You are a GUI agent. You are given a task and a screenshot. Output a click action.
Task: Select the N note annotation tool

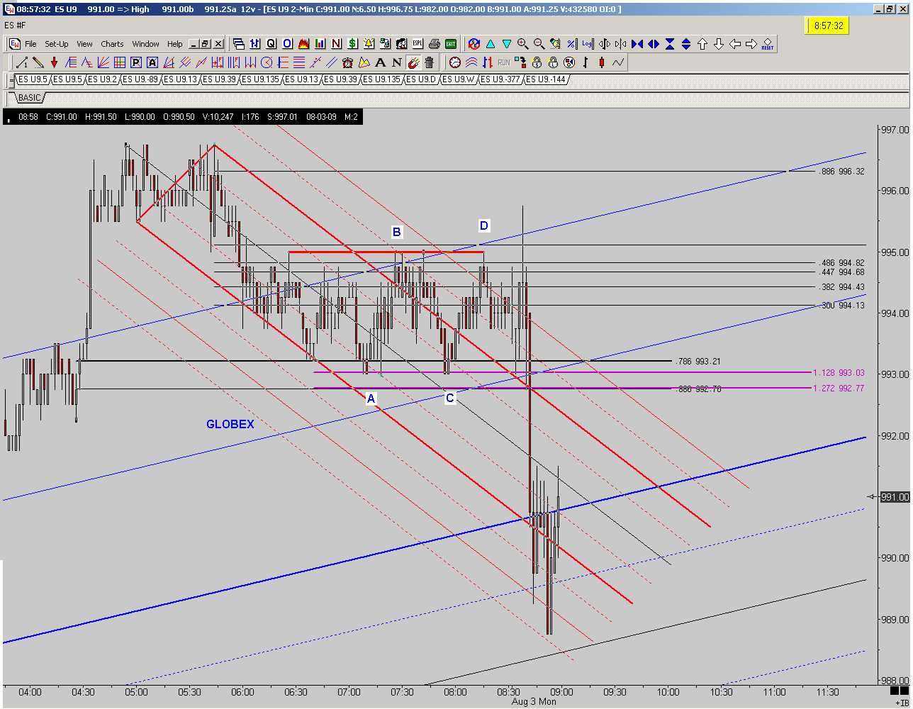coord(397,62)
